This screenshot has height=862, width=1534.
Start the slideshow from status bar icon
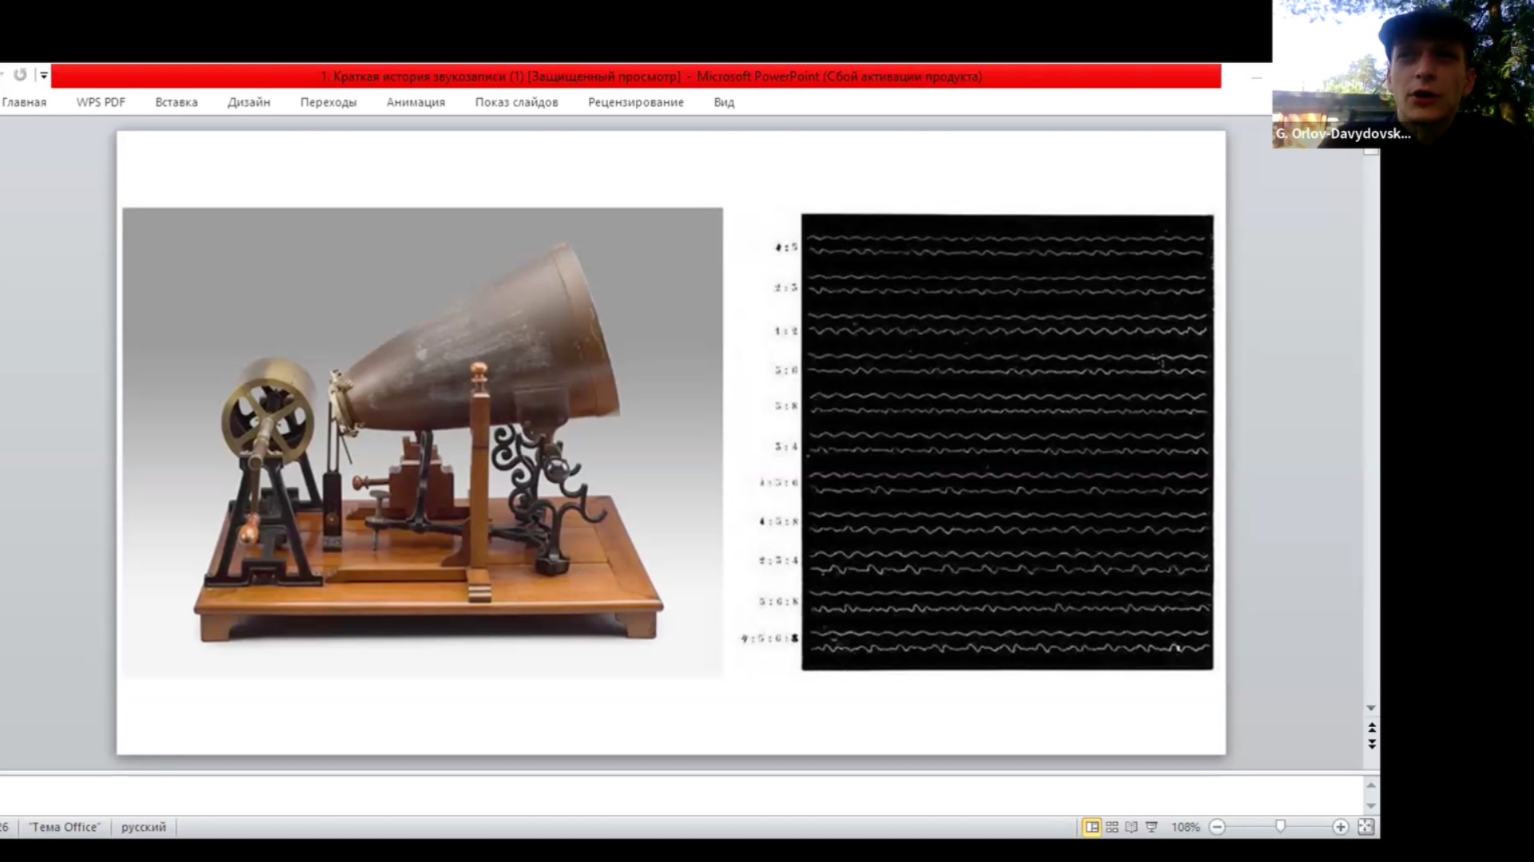pyautogui.click(x=1151, y=827)
